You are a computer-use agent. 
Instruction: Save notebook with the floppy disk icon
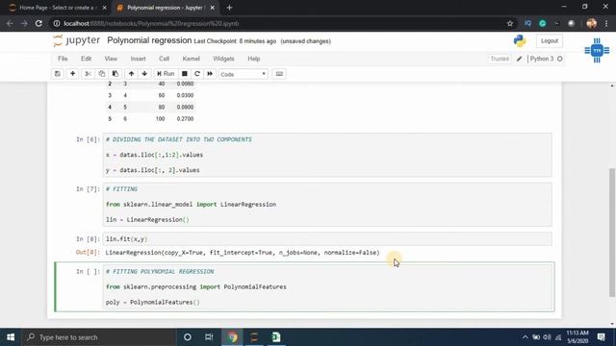(58, 74)
